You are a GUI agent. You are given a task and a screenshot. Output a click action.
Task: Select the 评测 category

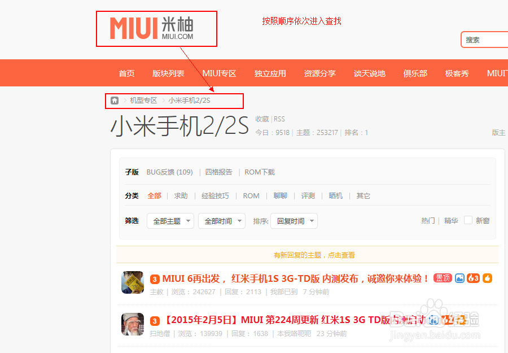pyautogui.click(x=308, y=196)
